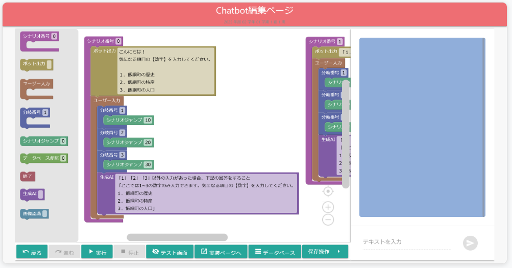Screen dimensions: 512x268
Task: Click the ボット出力 block in scenario 1
Action: point(326,51)
